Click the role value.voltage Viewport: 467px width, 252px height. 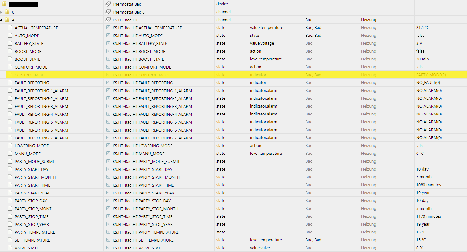coord(262,43)
